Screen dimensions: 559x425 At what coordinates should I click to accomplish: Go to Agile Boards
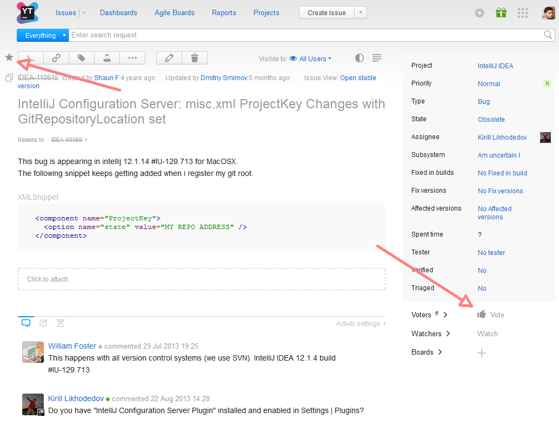coord(174,13)
